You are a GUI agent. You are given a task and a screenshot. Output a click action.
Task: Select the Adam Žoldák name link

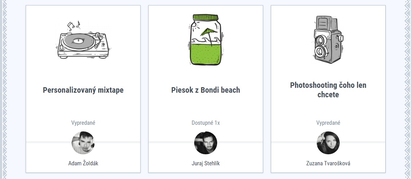(83, 163)
